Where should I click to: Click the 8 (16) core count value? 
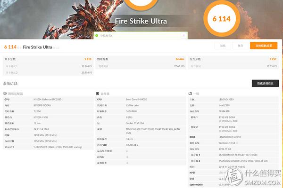coord(129,117)
